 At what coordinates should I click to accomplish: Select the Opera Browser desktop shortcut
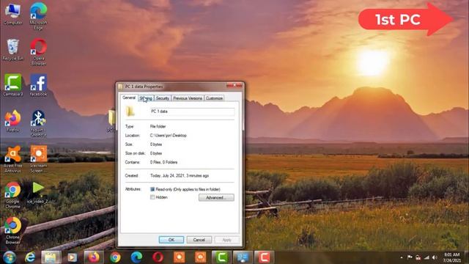pos(38,52)
